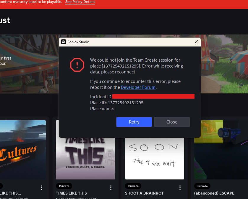The image size is (248, 199).
Task: Click Private badge on (abandoned) ESCAPE
Action: 202,186
